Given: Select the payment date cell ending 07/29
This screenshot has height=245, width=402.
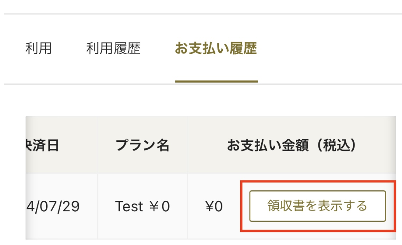Looking at the screenshot, I should click(x=54, y=206).
